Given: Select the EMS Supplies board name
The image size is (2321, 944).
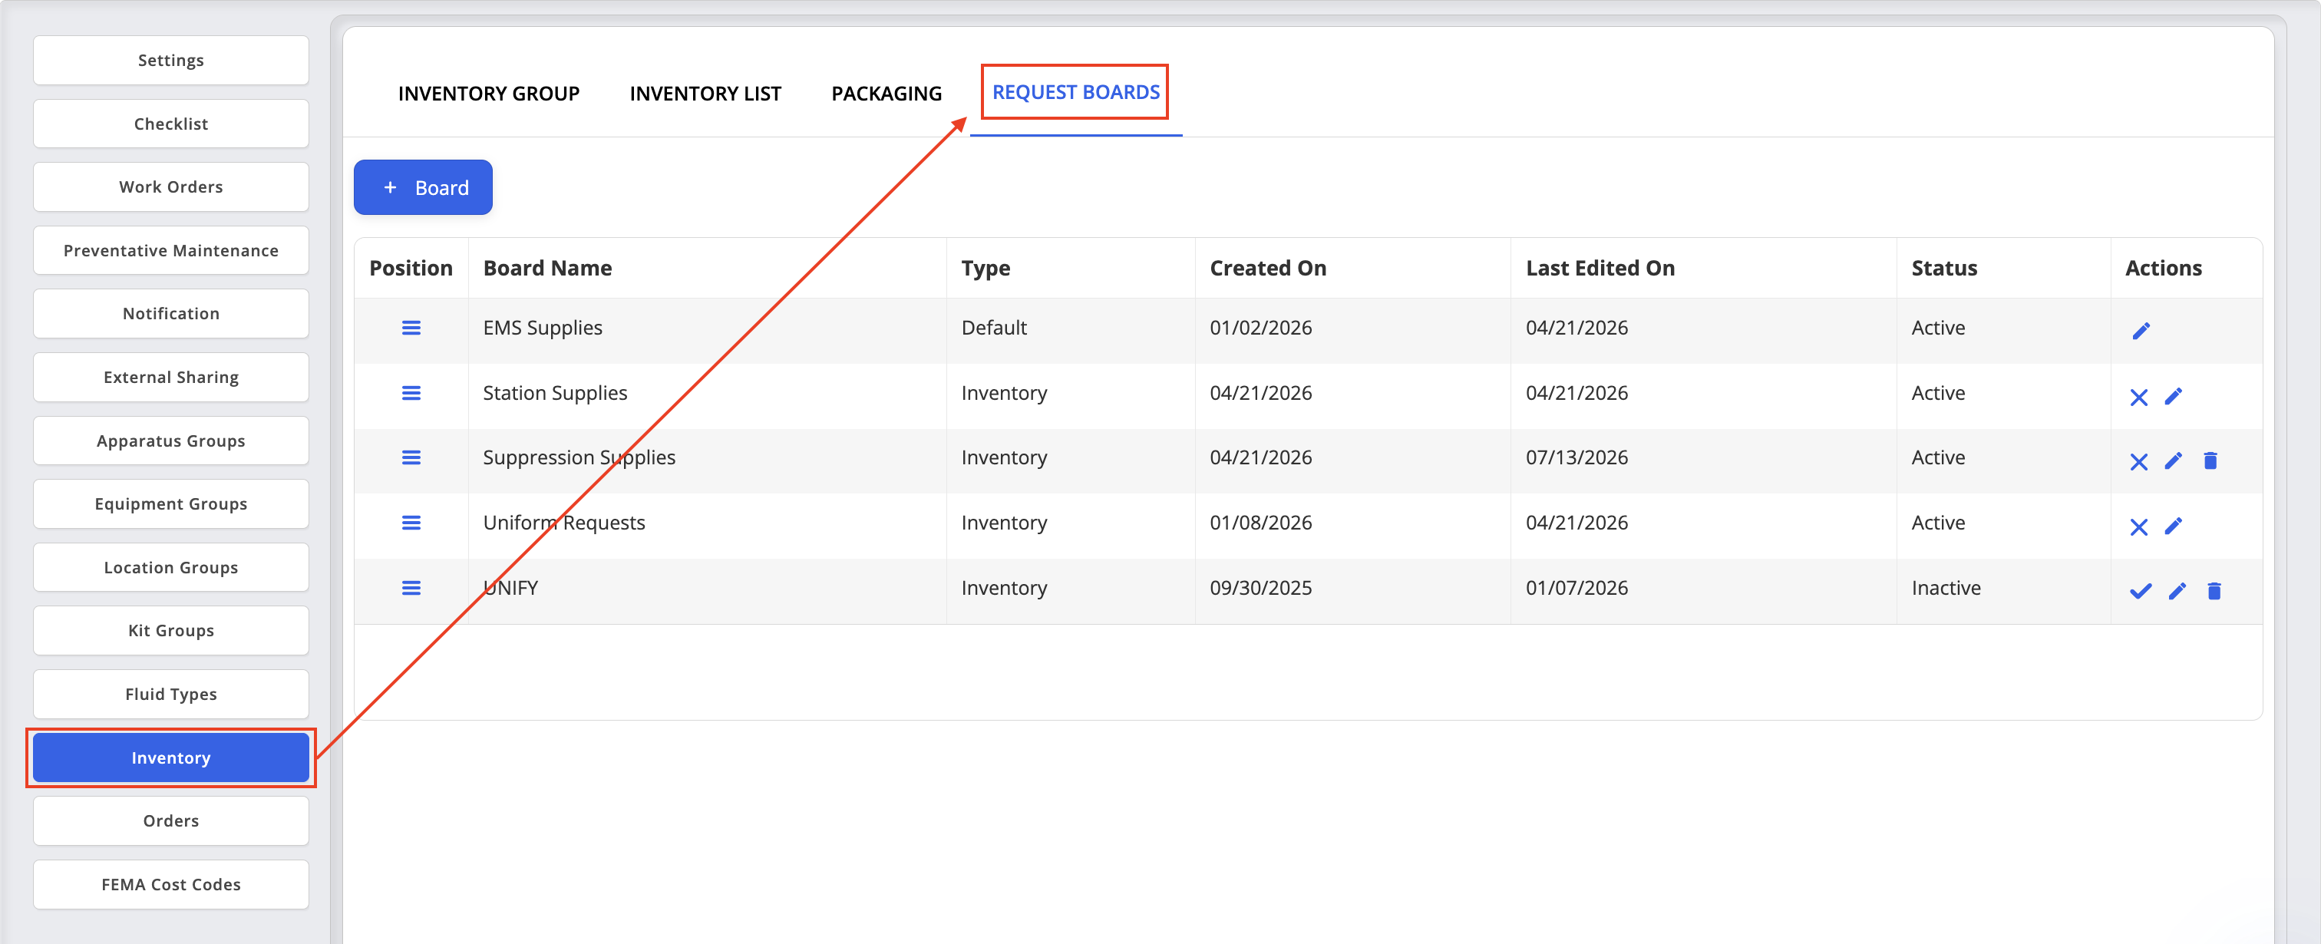Looking at the screenshot, I should point(543,328).
